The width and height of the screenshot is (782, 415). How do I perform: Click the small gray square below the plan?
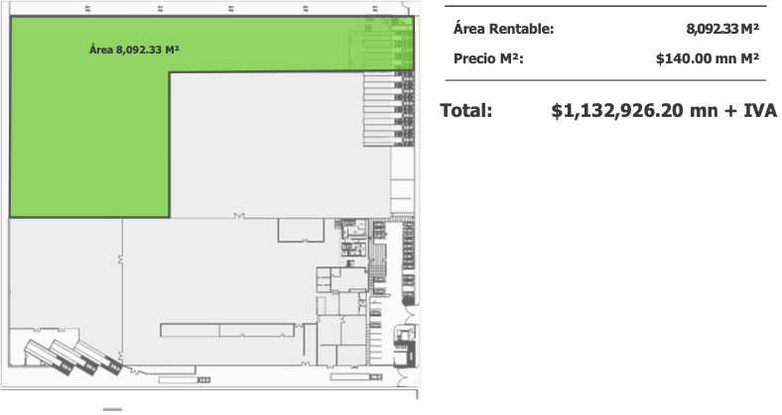[114, 409]
